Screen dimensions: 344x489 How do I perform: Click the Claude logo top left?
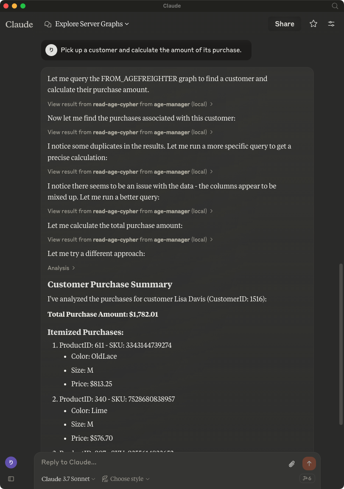[x=19, y=24]
